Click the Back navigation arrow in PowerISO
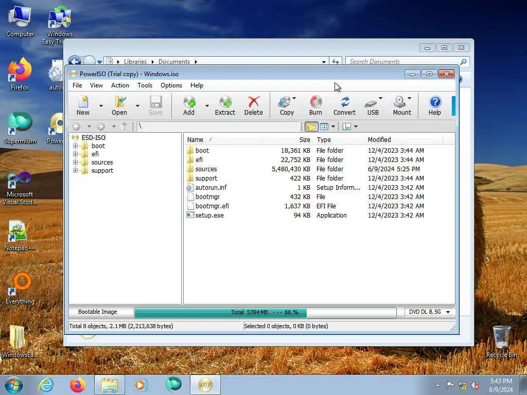Image resolution: width=527 pixels, height=395 pixels. tap(77, 127)
